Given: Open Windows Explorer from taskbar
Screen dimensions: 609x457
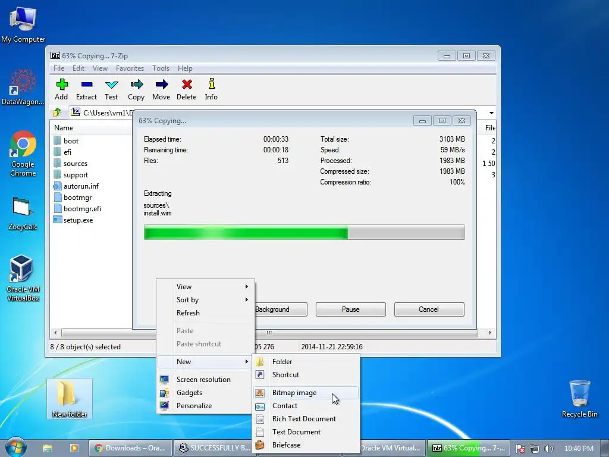Looking at the screenshot, I should coord(48,448).
